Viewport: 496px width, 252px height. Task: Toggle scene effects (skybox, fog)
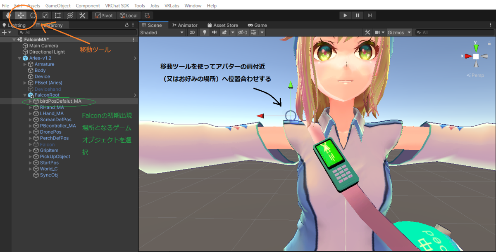coord(225,32)
